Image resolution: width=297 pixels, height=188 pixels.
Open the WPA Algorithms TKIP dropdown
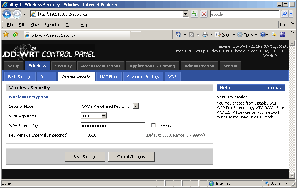point(94,116)
